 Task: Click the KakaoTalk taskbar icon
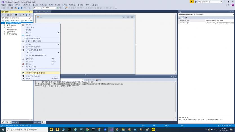(x=153, y=129)
